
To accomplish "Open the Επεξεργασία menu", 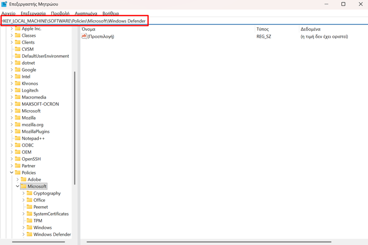I will 33,14.
